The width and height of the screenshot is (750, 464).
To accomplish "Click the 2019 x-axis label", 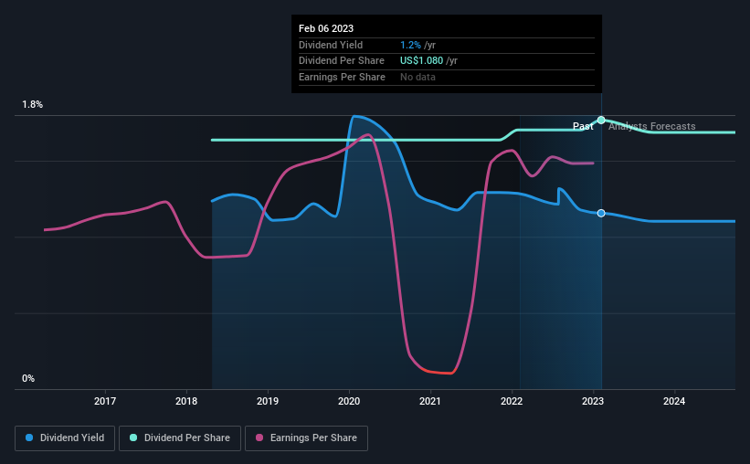I will 268,401.
